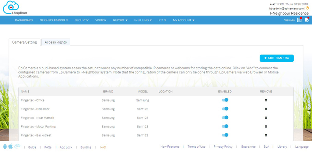Screen dimensions: 312x152
Task: Open the Library footer link
Action: tap(282, 147)
